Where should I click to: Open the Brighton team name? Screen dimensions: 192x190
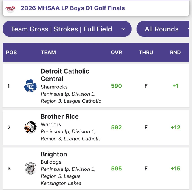tap(54, 154)
